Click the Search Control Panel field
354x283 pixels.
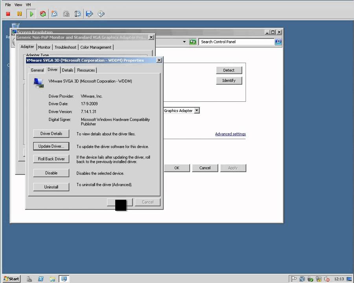click(237, 42)
